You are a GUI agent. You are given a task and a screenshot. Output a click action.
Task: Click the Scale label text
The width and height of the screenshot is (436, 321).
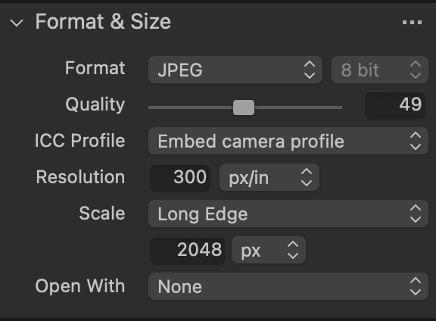click(102, 213)
